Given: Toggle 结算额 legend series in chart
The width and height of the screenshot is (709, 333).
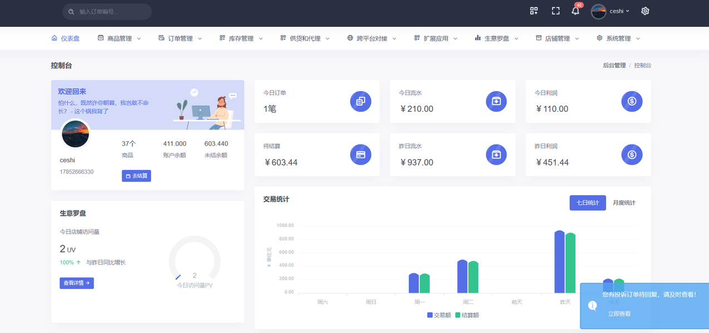Looking at the screenshot, I should (467, 315).
